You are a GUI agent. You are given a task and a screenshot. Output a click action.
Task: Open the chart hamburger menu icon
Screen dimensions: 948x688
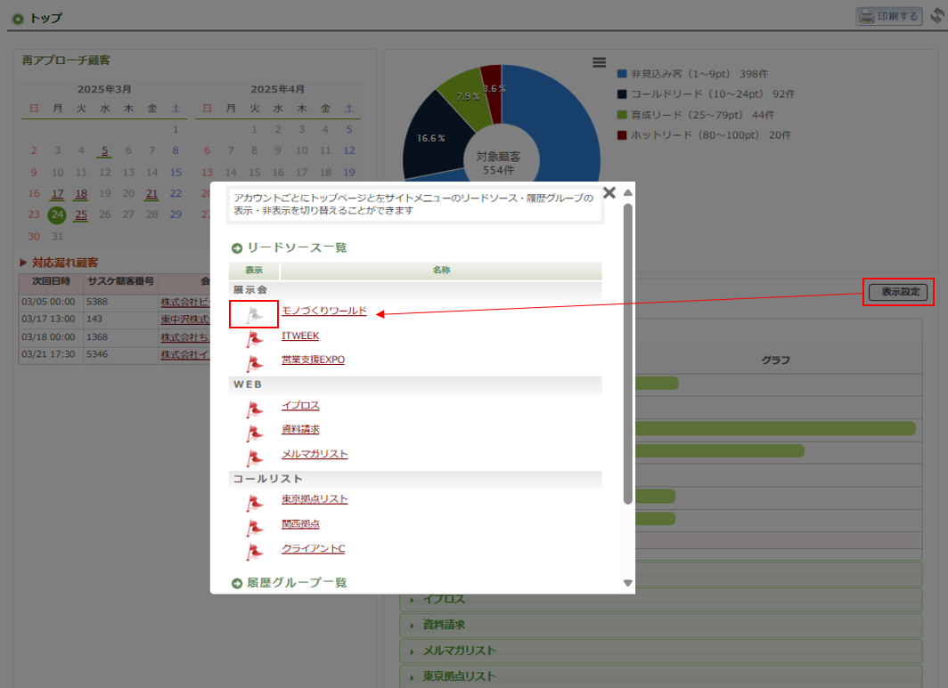click(x=599, y=62)
